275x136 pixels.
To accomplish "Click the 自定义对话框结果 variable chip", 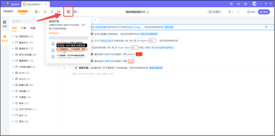I will point(149,34).
